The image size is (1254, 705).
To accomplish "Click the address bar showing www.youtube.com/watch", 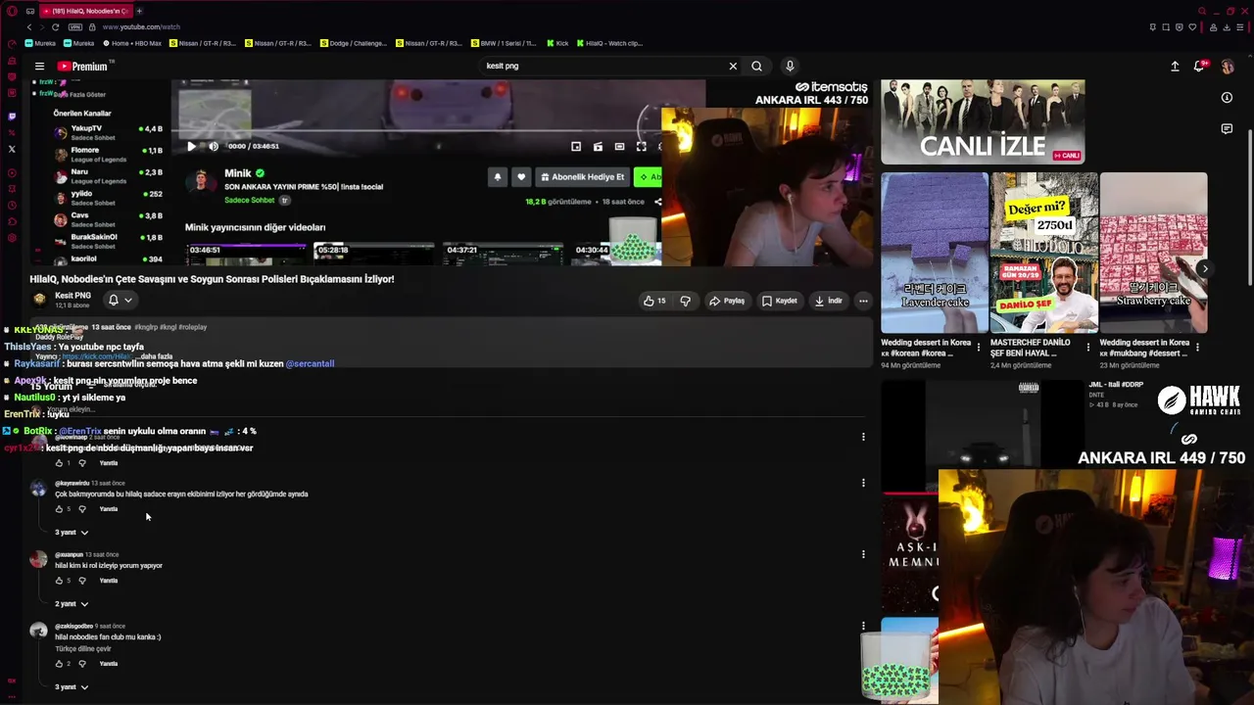I will (x=141, y=26).
